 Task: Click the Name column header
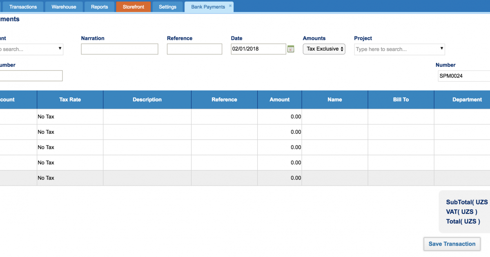tap(335, 100)
